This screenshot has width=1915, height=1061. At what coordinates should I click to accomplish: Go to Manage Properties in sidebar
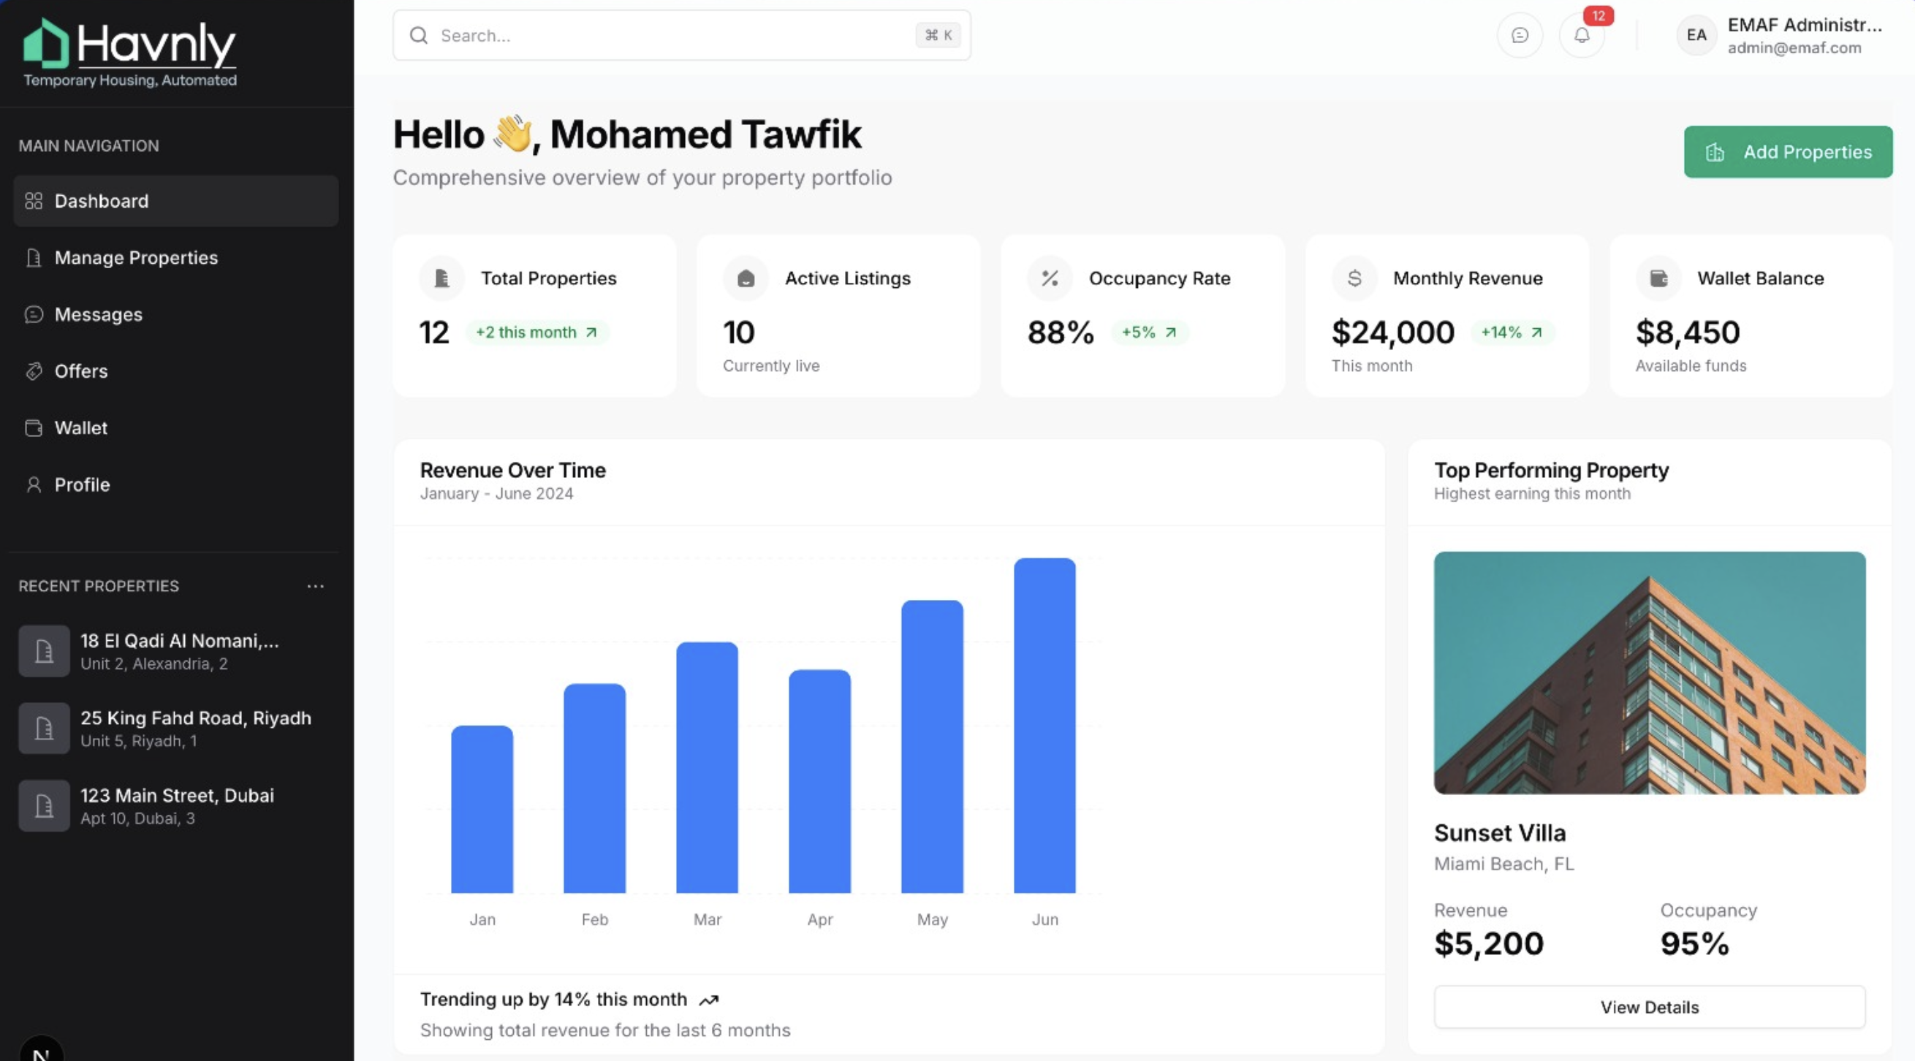(x=136, y=258)
